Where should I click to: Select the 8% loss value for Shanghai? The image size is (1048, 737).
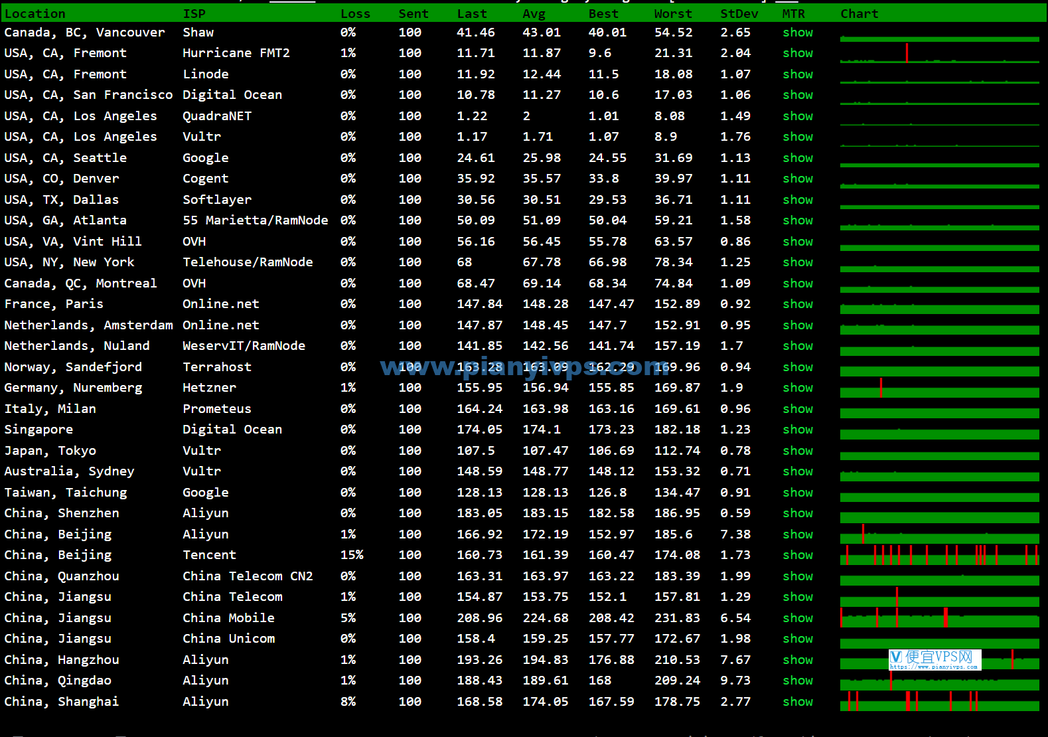tap(348, 702)
